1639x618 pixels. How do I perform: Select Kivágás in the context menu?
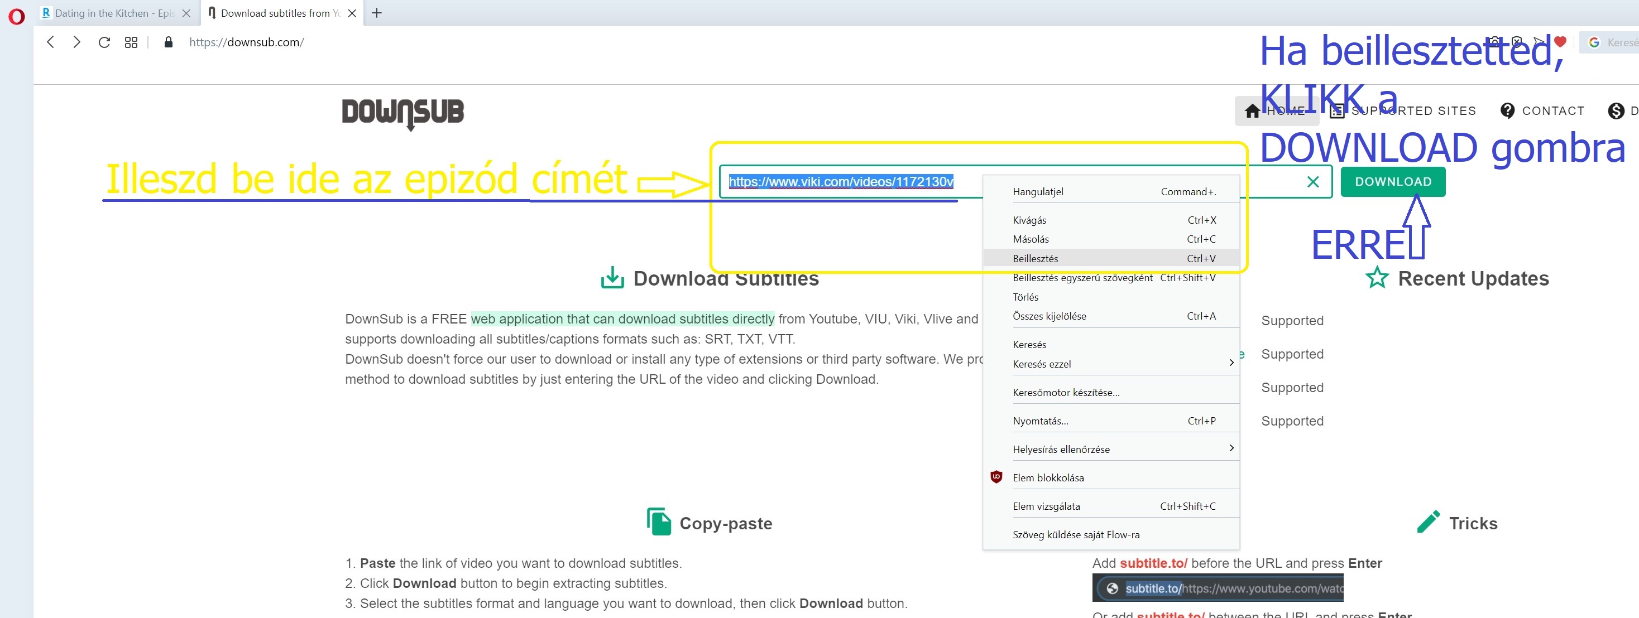coord(1111,220)
